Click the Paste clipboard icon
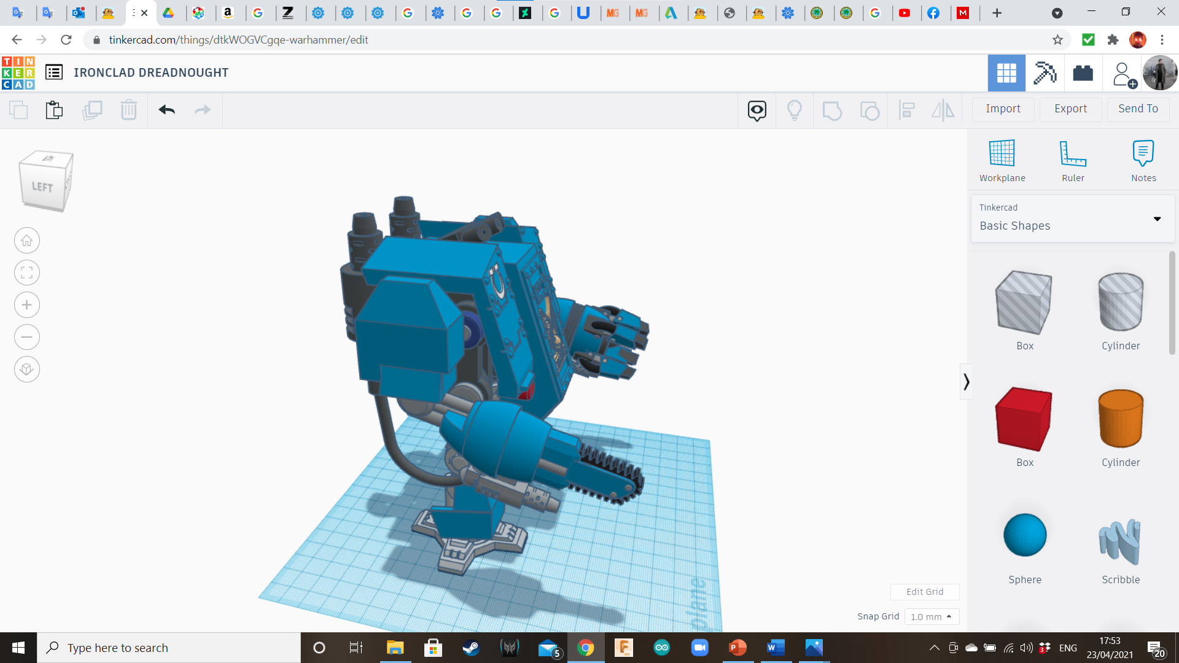The image size is (1179, 663). 54,110
